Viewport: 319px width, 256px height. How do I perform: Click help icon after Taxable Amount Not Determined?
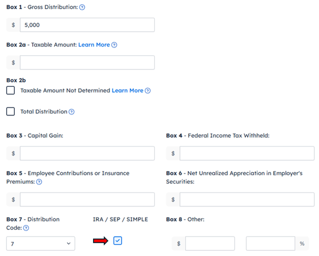(x=148, y=90)
